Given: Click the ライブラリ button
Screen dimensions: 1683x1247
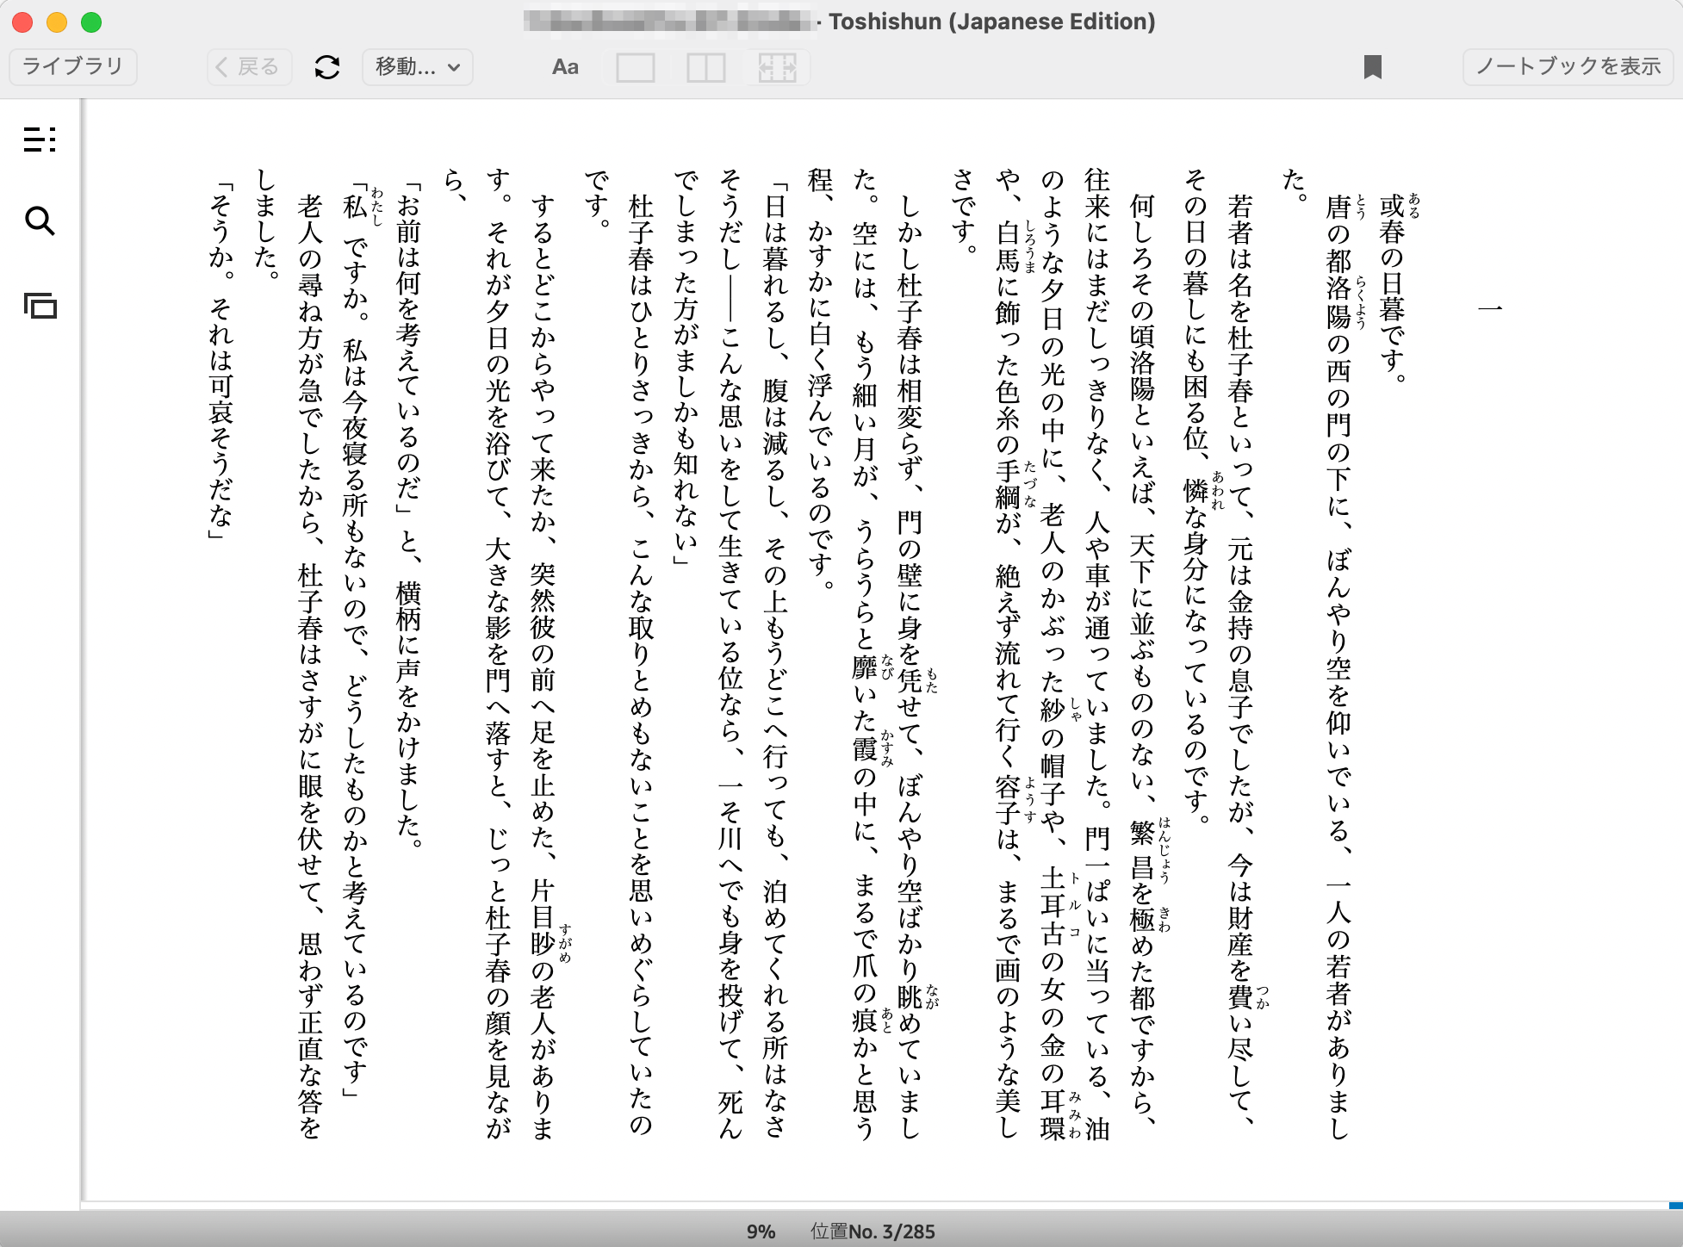Looking at the screenshot, I should click(73, 67).
